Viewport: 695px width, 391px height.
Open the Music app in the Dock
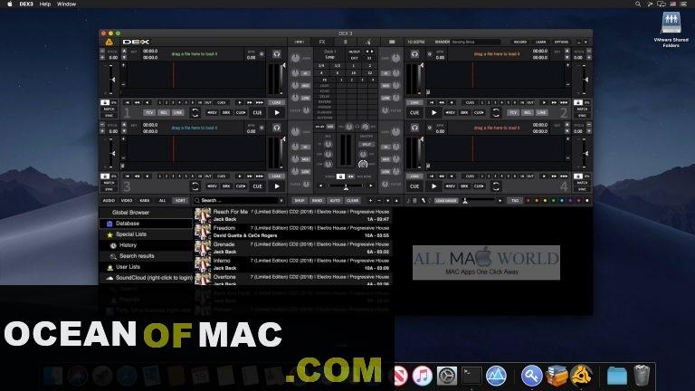pyautogui.click(x=422, y=376)
